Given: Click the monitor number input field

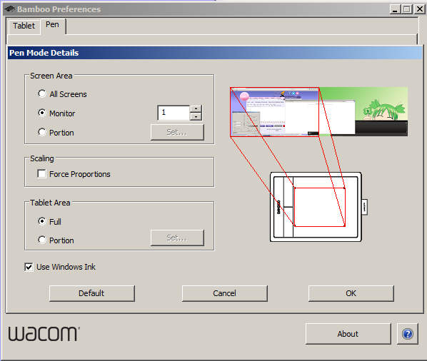Looking at the screenshot, I should point(174,113).
